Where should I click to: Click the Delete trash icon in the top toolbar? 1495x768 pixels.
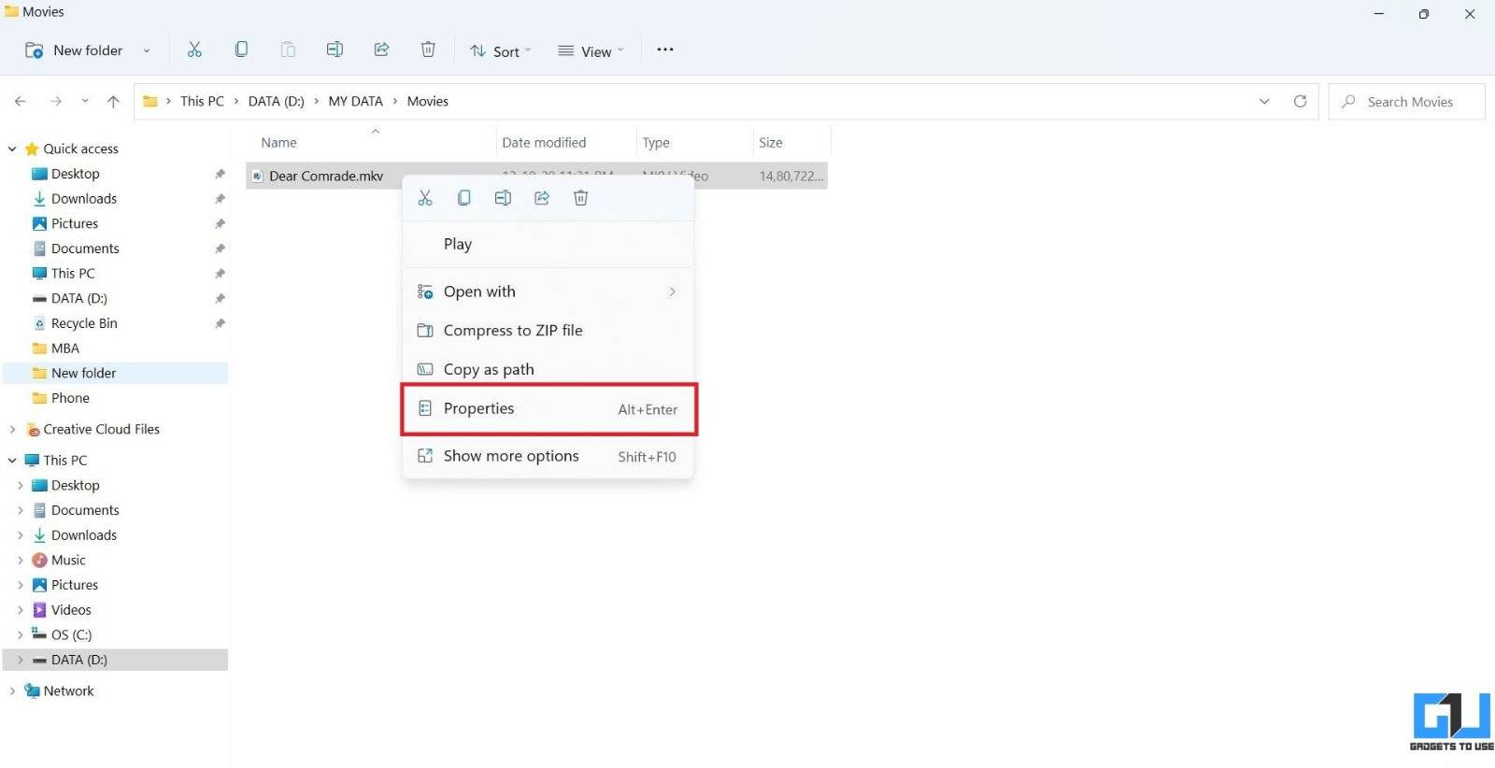pyautogui.click(x=428, y=50)
